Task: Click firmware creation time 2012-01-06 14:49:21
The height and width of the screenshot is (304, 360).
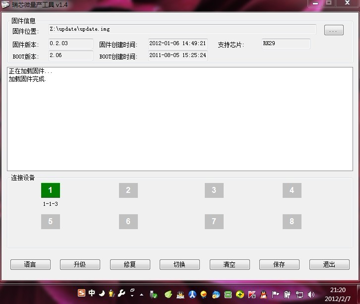Action: pyautogui.click(x=178, y=44)
